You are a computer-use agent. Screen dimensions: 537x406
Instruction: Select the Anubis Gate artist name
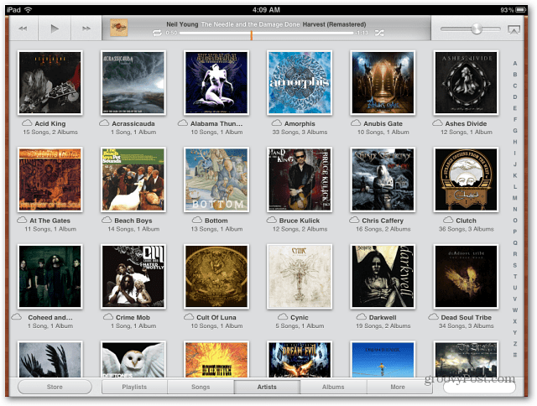tap(383, 123)
